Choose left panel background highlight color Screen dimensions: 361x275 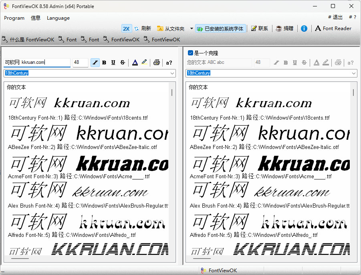(x=144, y=62)
